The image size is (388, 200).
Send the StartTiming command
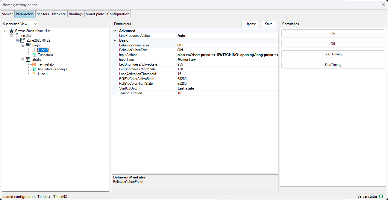333,54
